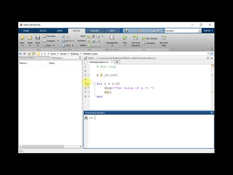Clear the documentation search field
This screenshot has height=175, width=233.
coord(200,31)
